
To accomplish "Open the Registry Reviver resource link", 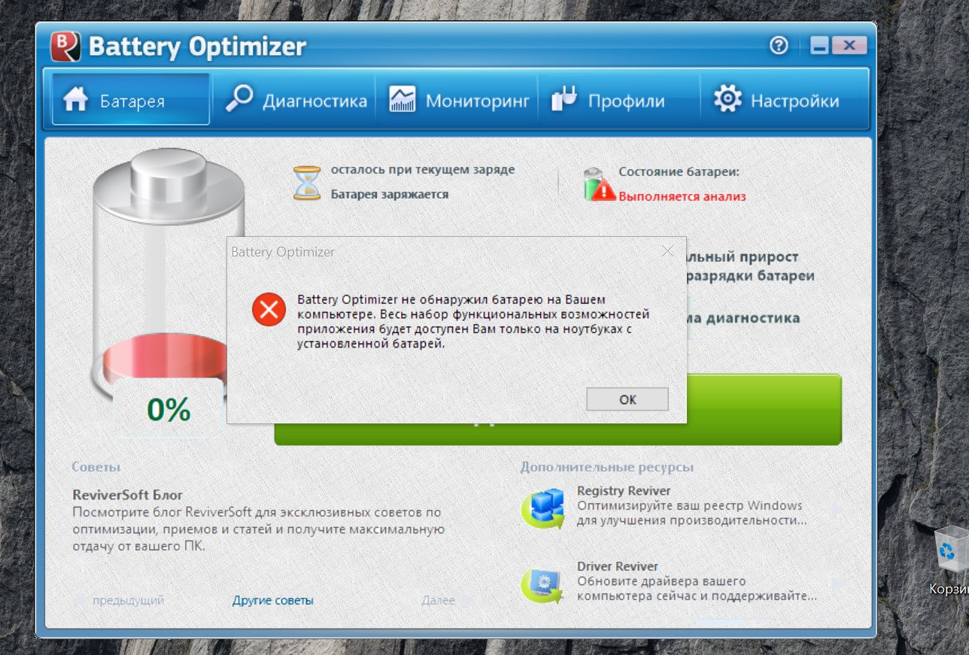I will 624,490.
